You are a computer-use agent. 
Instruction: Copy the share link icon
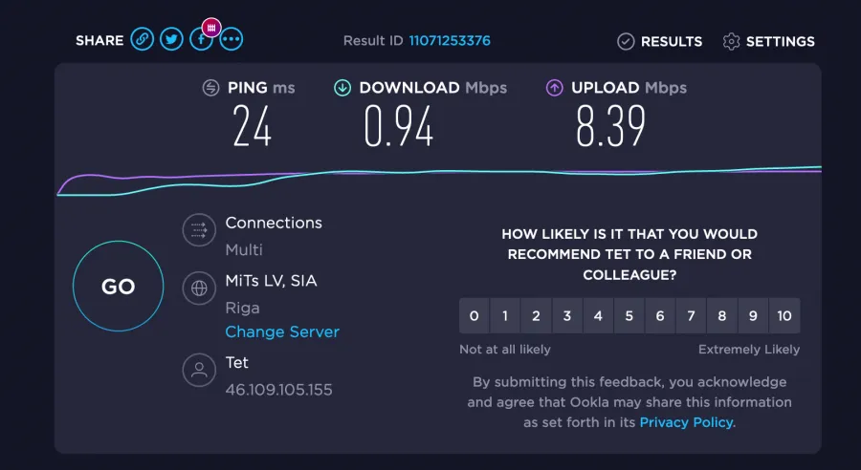pyautogui.click(x=142, y=39)
